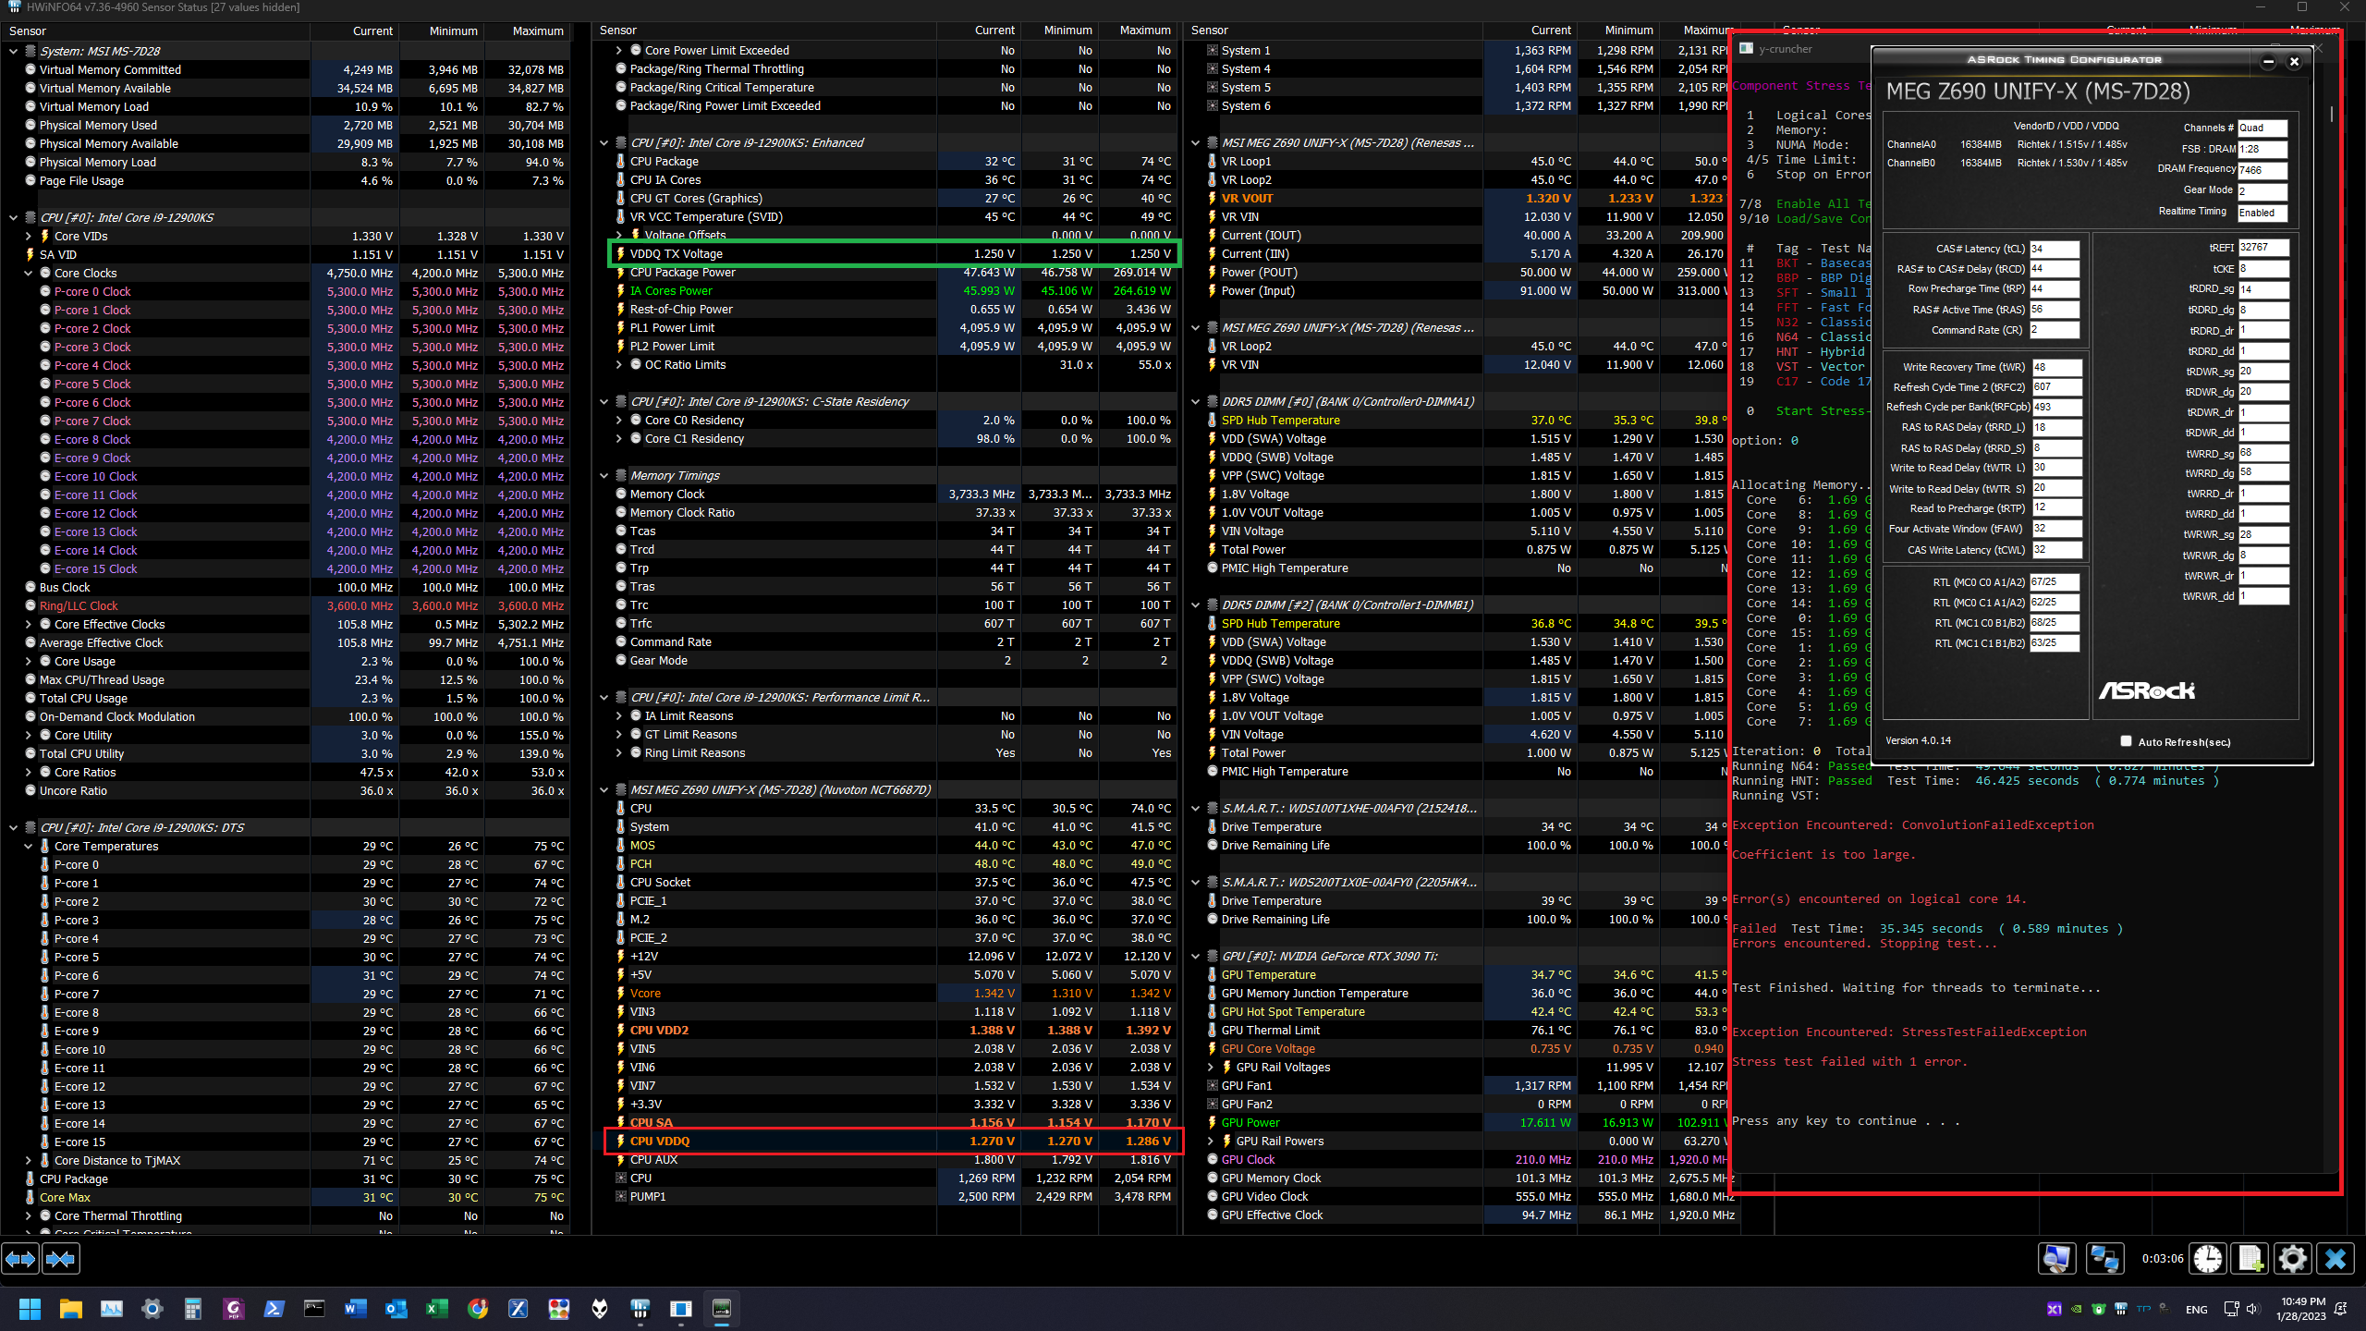Click the volume speaker tray icon
The height and width of the screenshot is (1331, 2366).
pyautogui.click(x=2251, y=1309)
